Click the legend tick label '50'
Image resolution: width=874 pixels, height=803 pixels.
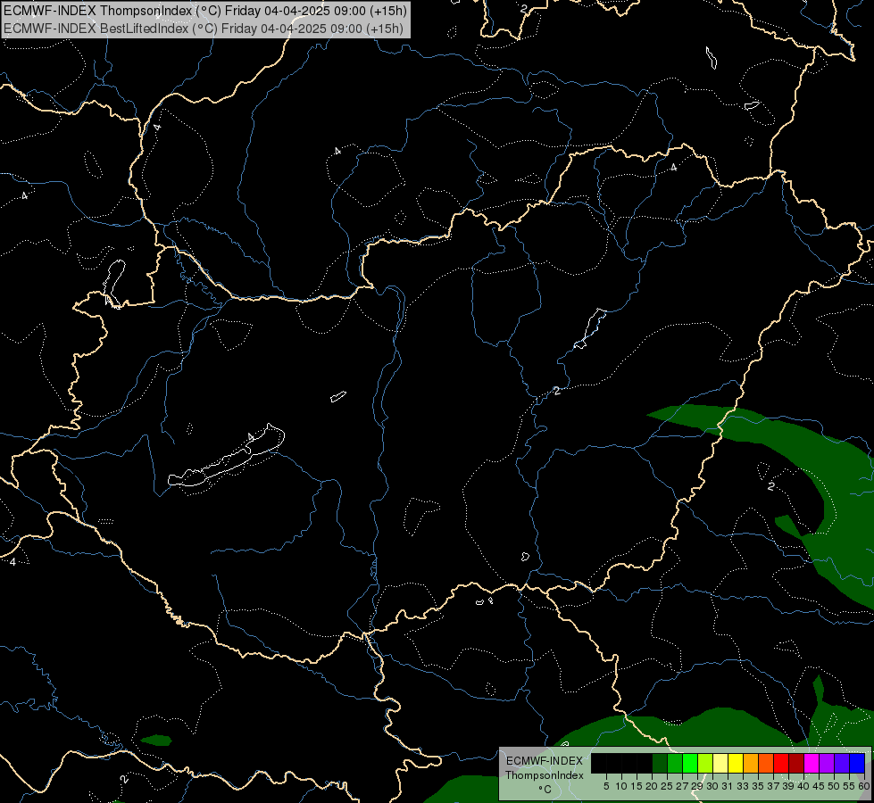[834, 786]
